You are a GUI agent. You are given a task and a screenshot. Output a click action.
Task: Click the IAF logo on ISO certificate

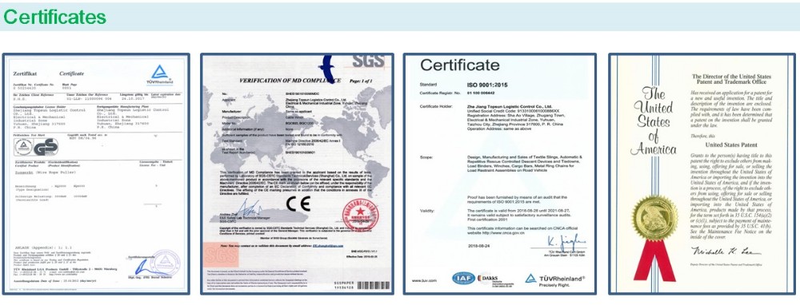tap(463, 279)
